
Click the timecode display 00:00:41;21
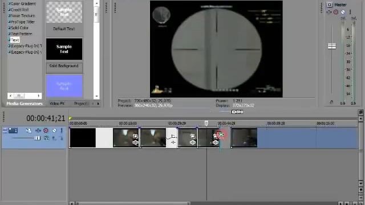(x=46, y=118)
